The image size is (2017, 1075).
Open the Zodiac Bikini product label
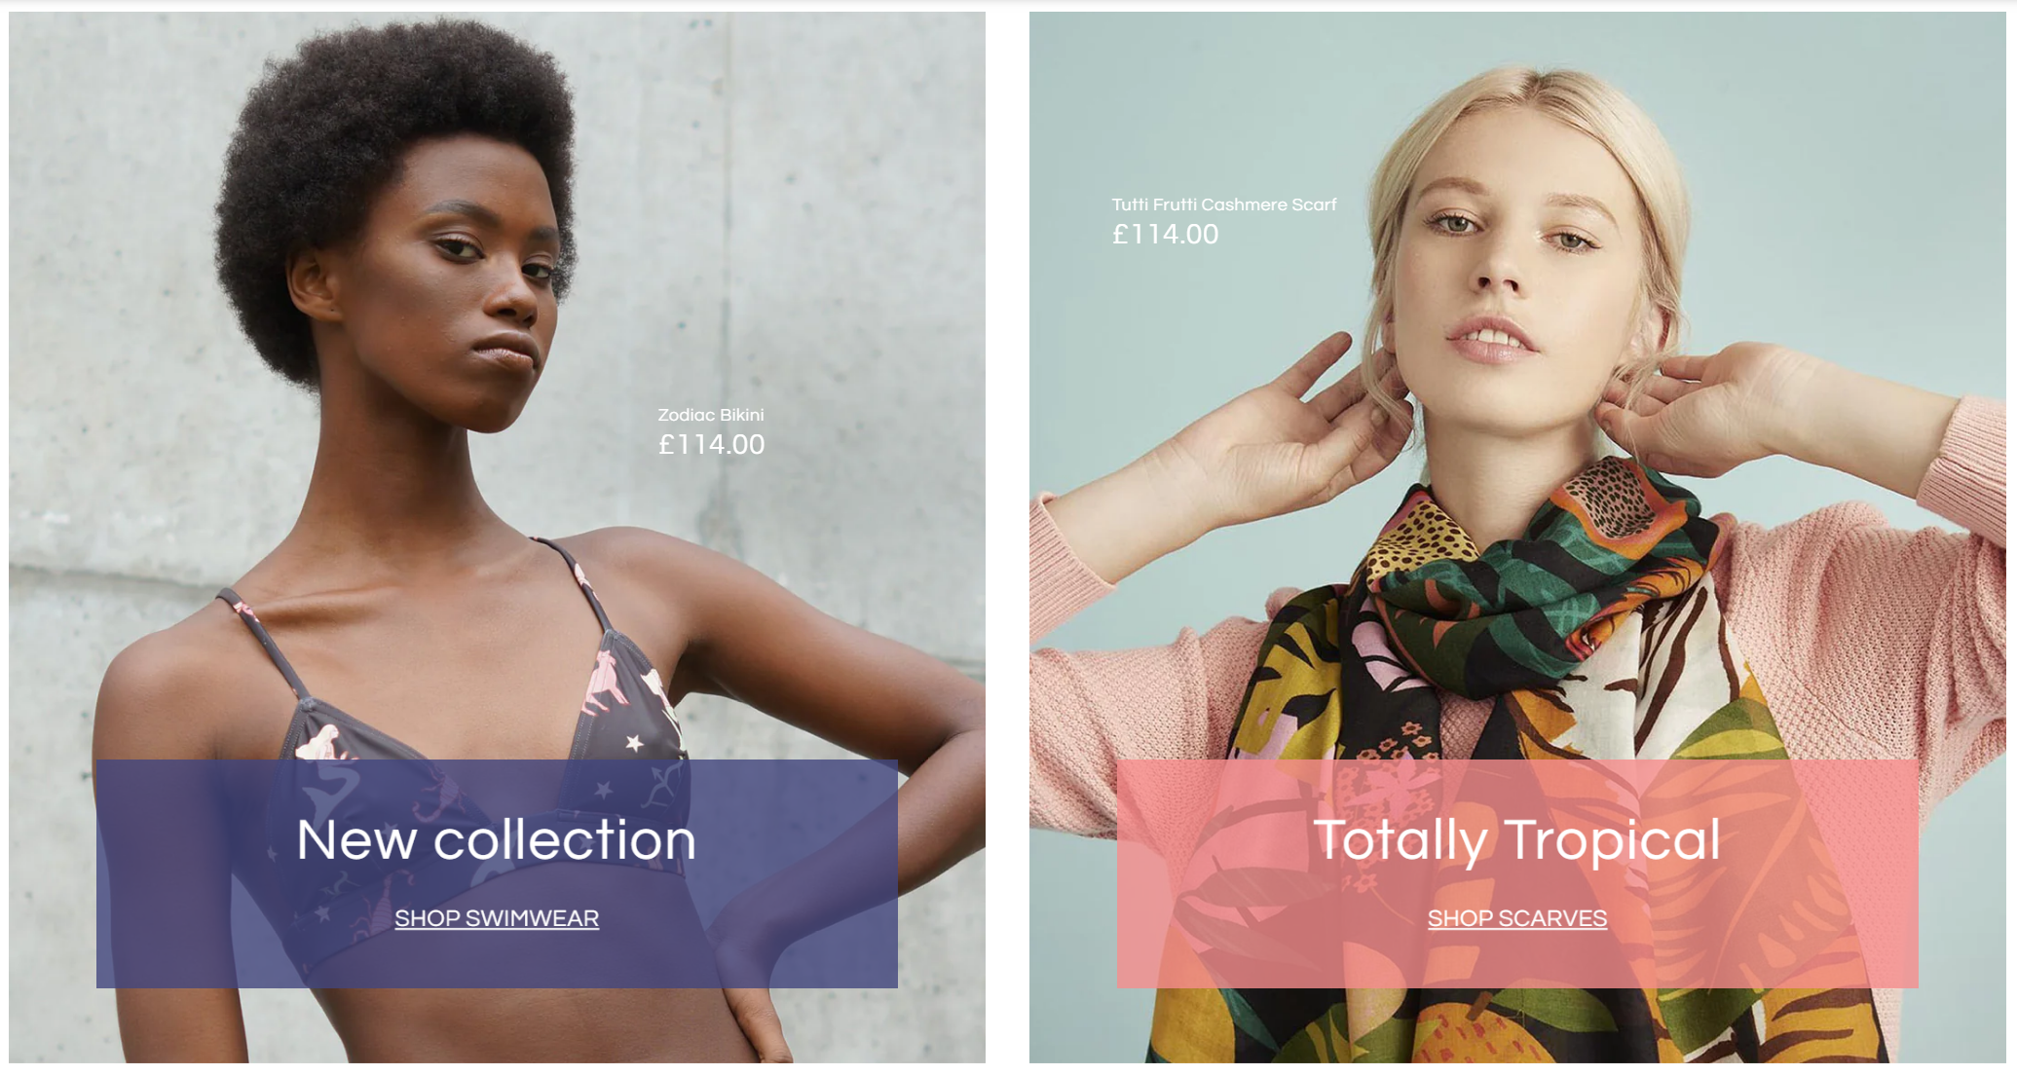pyautogui.click(x=711, y=415)
